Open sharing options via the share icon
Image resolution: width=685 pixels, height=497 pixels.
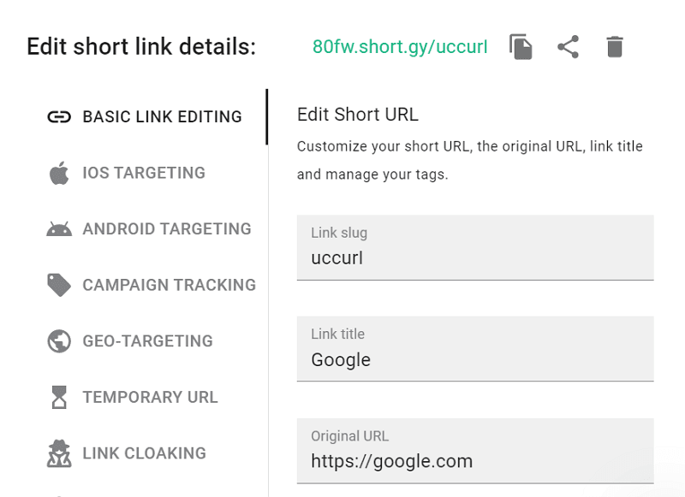(x=567, y=49)
